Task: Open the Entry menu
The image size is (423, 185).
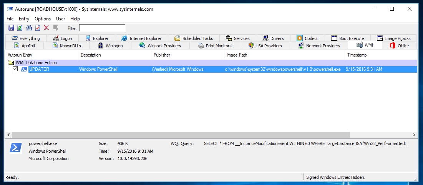Action: [x=24, y=18]
